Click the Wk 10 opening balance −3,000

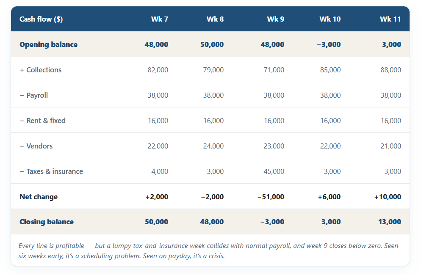pyautogui.click(x=329, y=44)
